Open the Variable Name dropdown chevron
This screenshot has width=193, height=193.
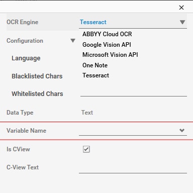(182, 130)
